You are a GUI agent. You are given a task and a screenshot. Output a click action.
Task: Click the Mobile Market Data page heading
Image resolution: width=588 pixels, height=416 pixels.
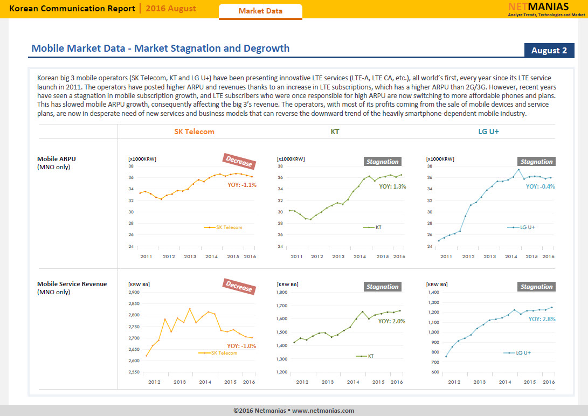tap(161, 48)
